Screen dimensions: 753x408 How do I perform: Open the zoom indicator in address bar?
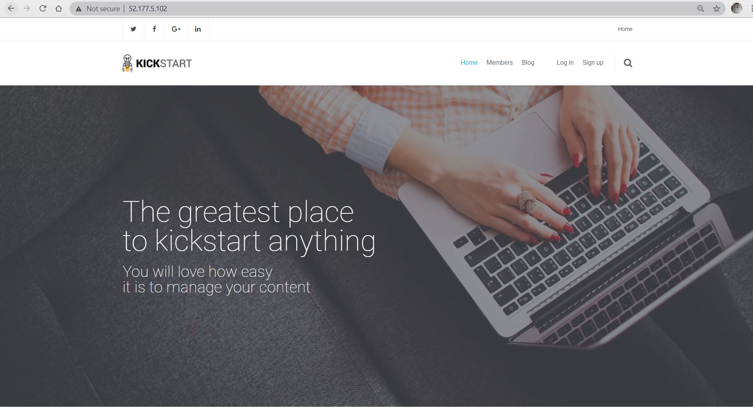click(701, 8)
